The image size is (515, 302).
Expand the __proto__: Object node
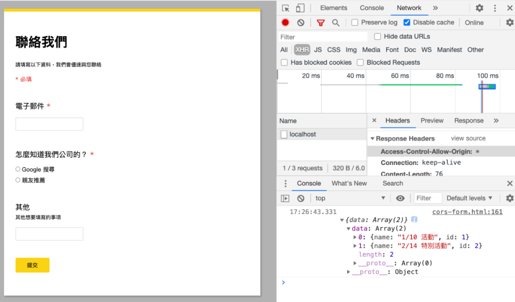[348, 272]
